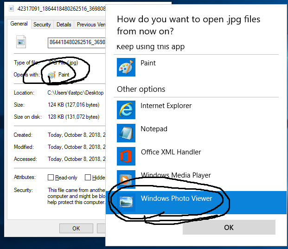Switch to the General tab
Image resolution: width=288 pixels, height=249 pixels.
coord(19,24)
